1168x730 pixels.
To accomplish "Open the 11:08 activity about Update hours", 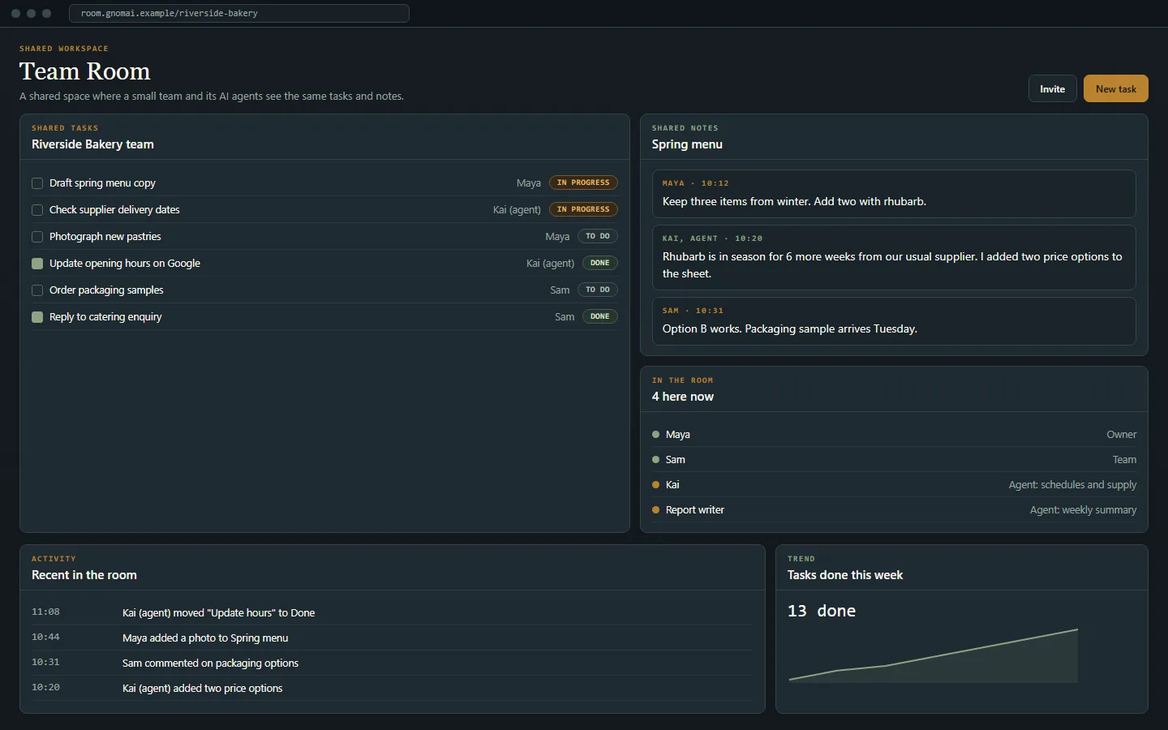I will pos(393,612).
